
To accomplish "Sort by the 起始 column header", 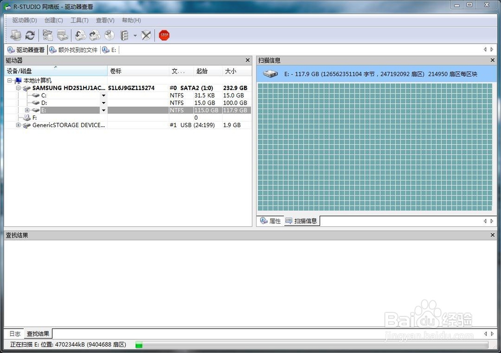I will 208,71.
